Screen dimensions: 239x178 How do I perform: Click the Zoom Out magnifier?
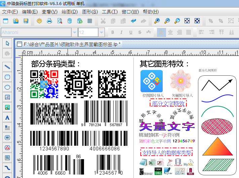click(x=167, y=21)
